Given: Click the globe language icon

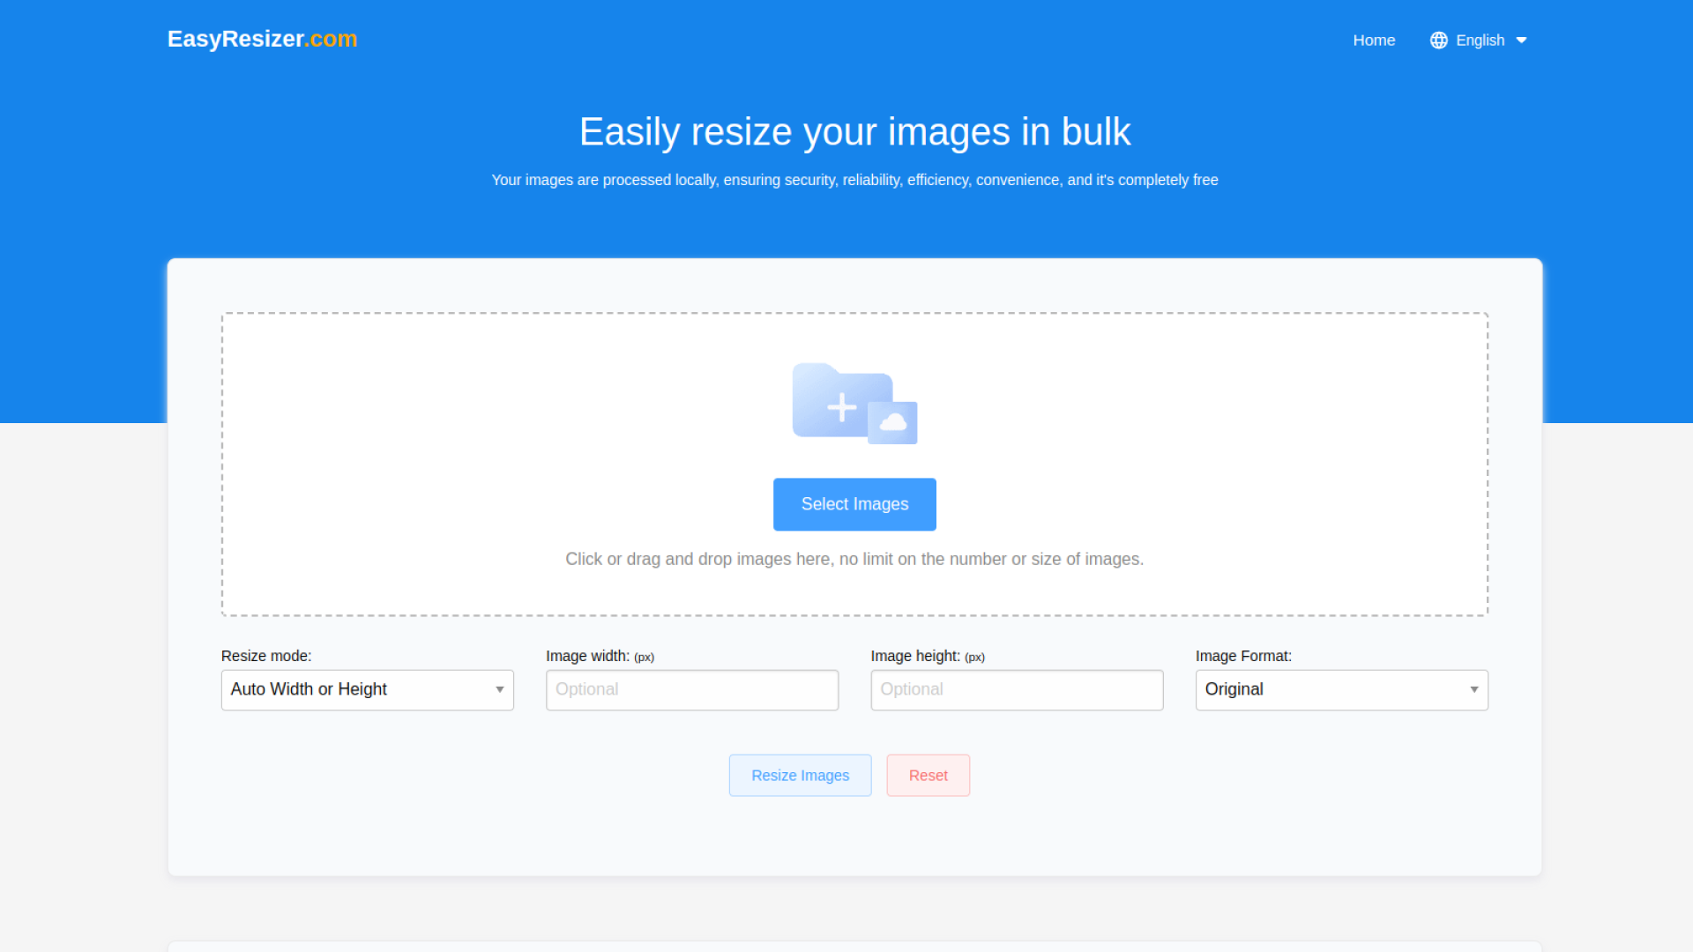Looking at the screenshot, I should (x=1438, y=41).
